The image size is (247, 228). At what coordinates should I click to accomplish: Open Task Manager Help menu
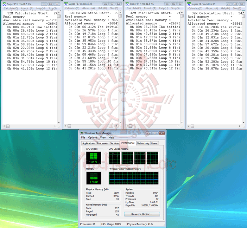coord(111,138)
